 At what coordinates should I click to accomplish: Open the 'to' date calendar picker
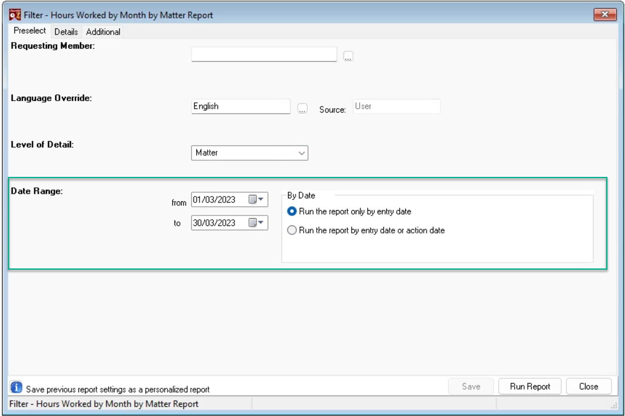click(257, 223)
